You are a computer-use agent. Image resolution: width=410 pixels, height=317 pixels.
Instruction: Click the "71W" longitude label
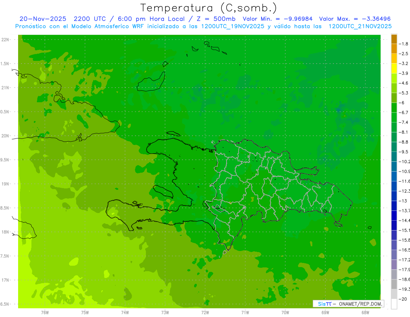click(245, 313)
